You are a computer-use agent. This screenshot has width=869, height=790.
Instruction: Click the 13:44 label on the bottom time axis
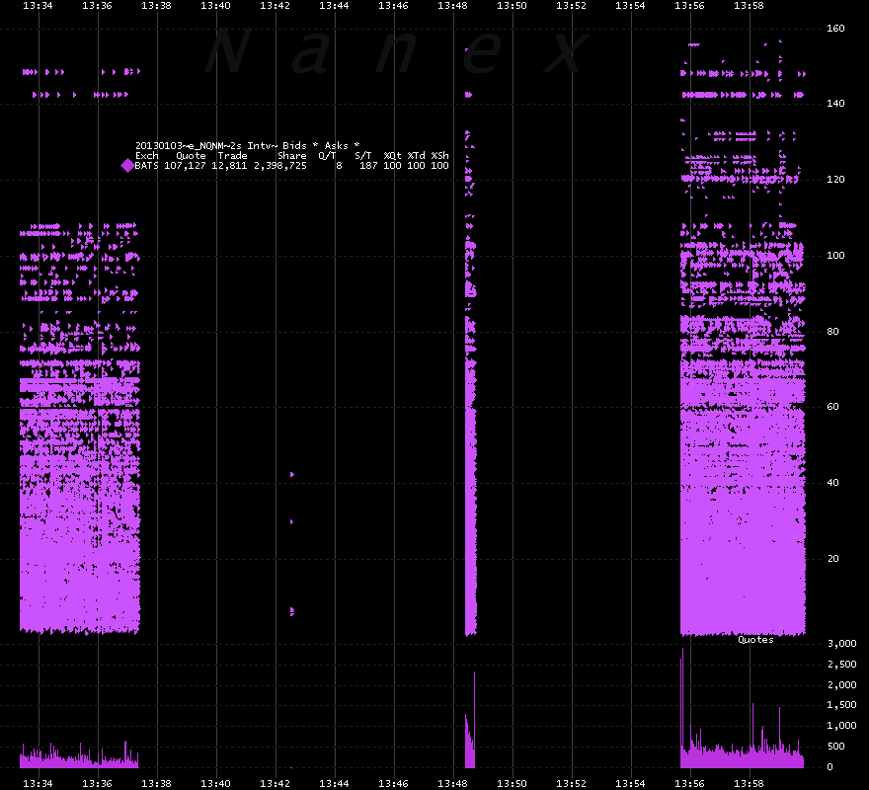click(334, 783)
